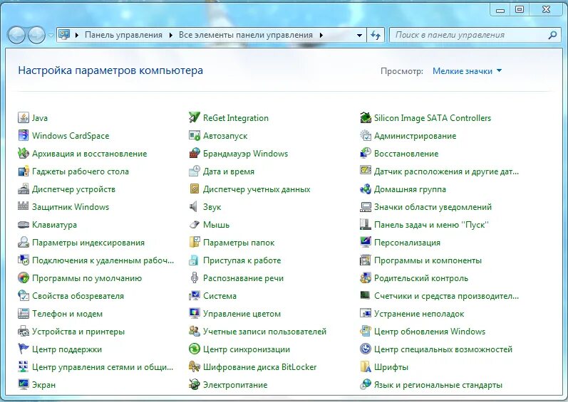The height and width of the screenshot is (402, 568).
Task: Click the Распознавание речи microphone icon
Action: click(195, 277)
